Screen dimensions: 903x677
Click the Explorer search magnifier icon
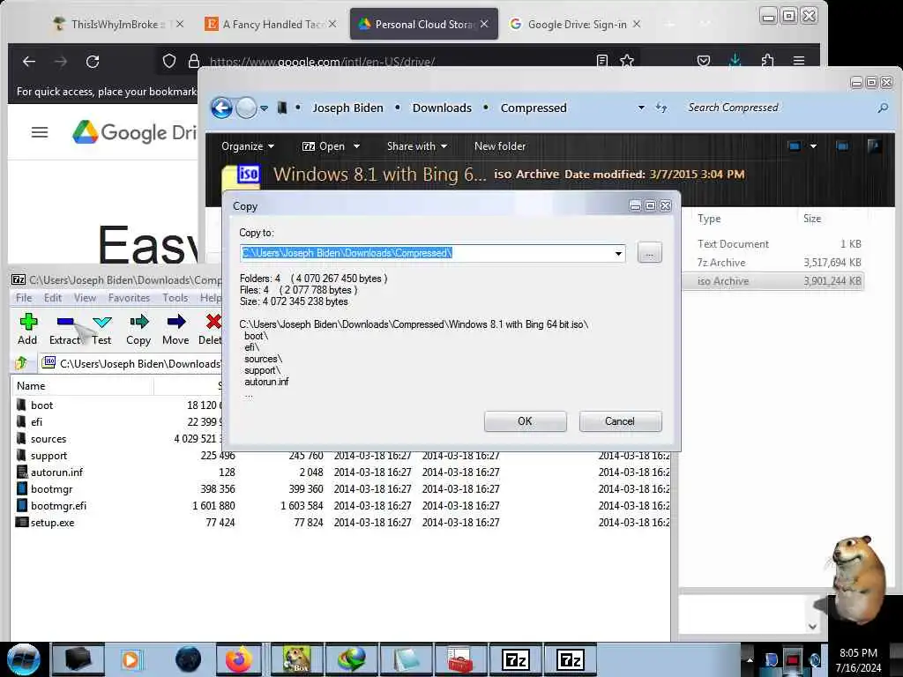[x=882, y=108]
